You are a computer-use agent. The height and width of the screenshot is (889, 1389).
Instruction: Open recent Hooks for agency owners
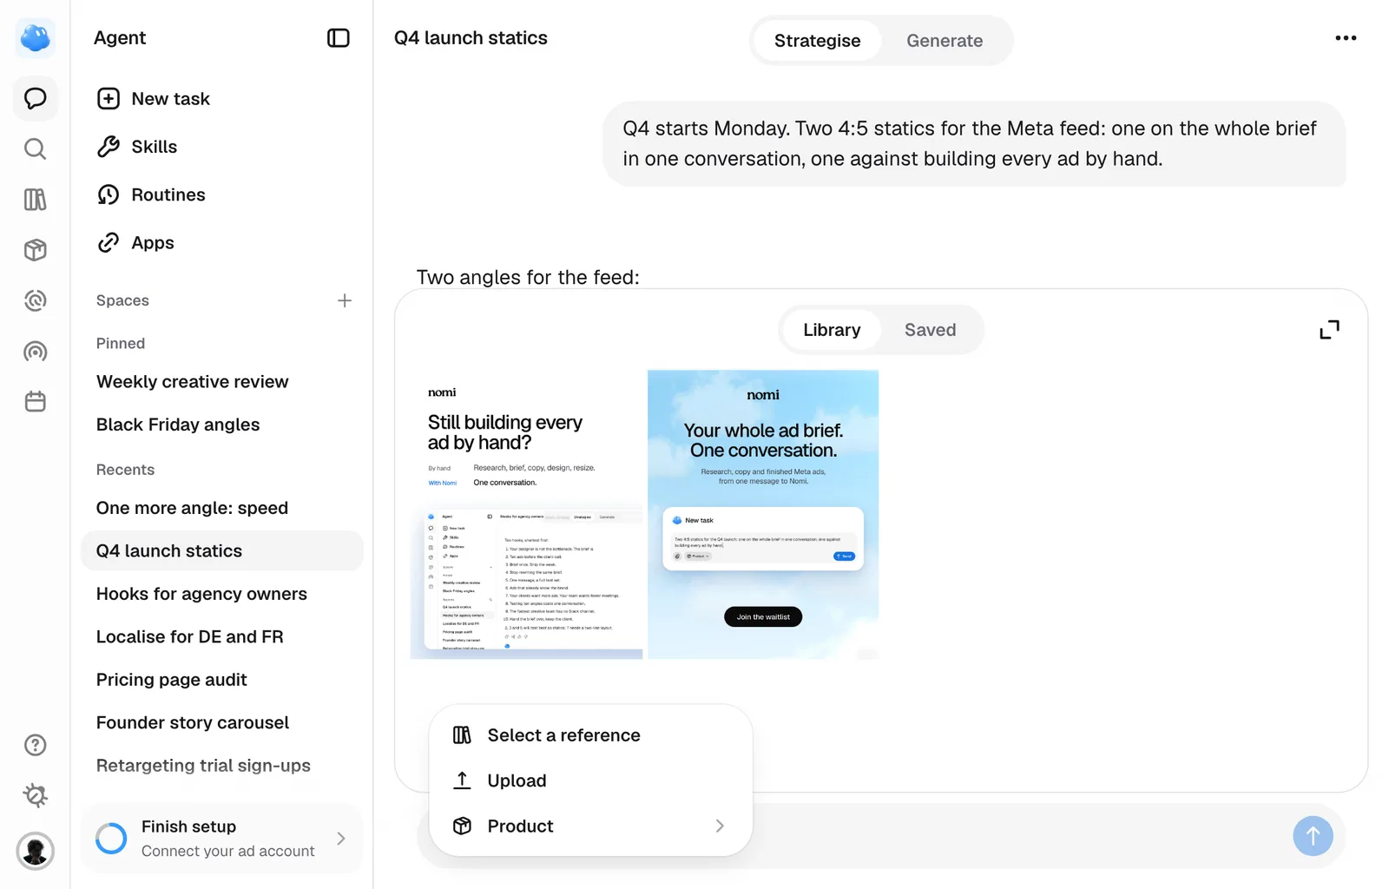(222, 594)
